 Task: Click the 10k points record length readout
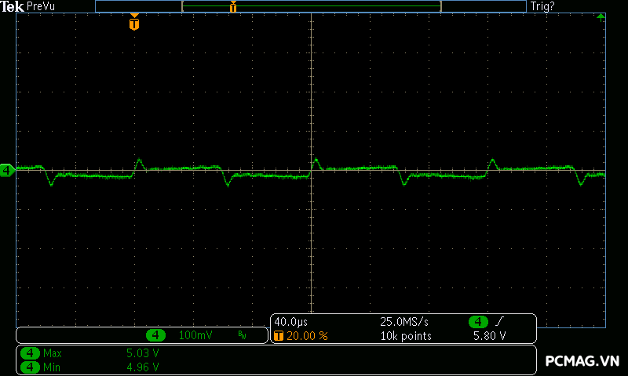pos(406,336)
